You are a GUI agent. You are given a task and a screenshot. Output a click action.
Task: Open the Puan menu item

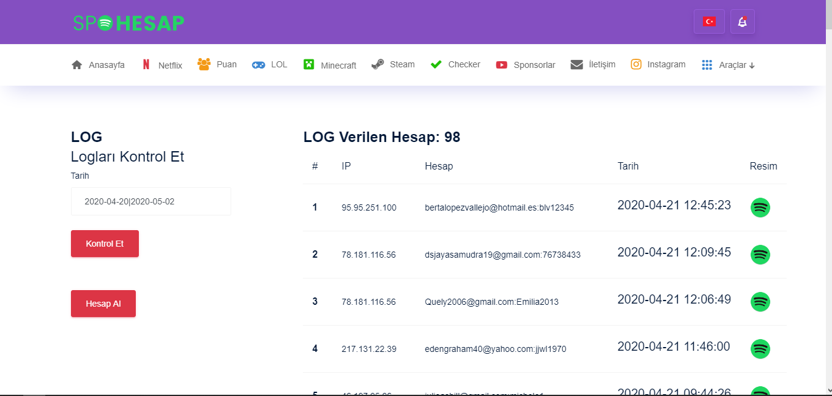217,64
